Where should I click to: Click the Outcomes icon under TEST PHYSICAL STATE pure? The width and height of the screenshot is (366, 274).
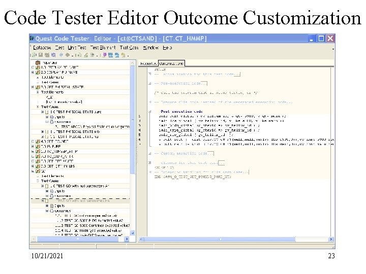click(x=52, y=122)
